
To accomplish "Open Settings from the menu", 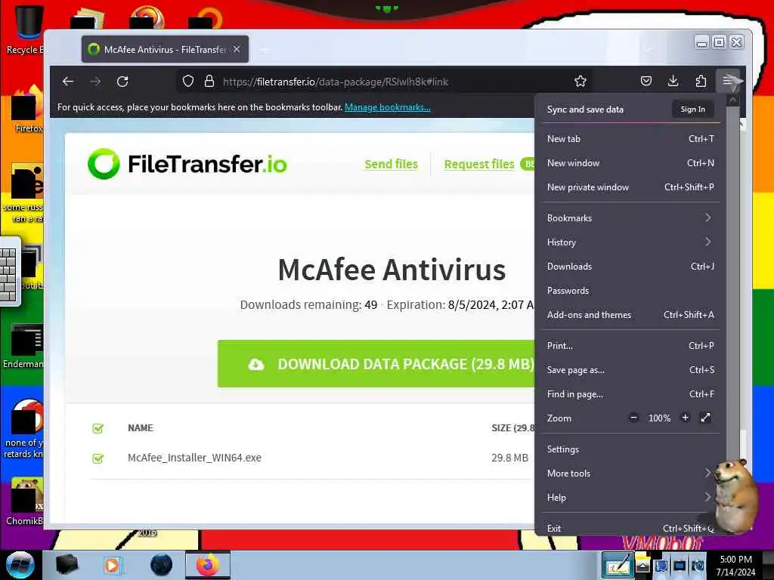I will 630,449.
